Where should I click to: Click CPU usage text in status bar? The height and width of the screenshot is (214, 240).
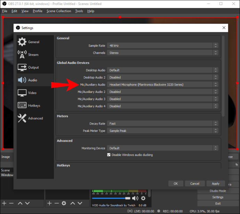pyautogui.click(x=205, y=211)
